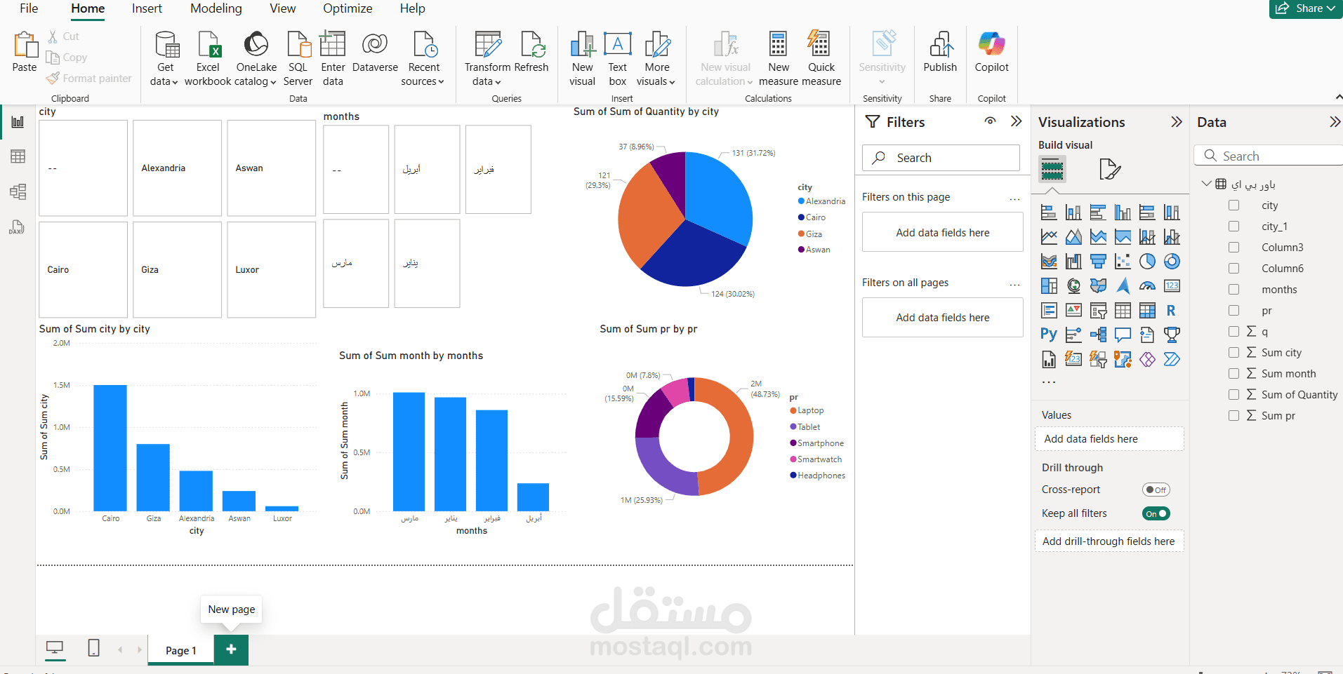Screen dimensions: 1343x674
Task: Launch Copilot from the ribbon
Action: click(x=991, y=51)
